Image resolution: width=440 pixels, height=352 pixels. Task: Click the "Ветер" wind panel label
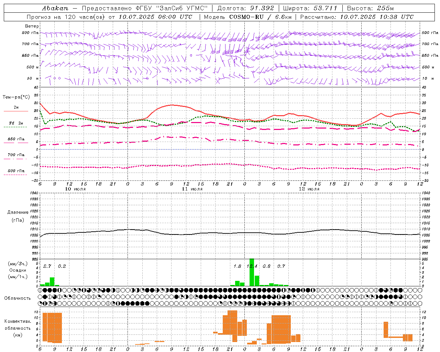coord(32,26)
